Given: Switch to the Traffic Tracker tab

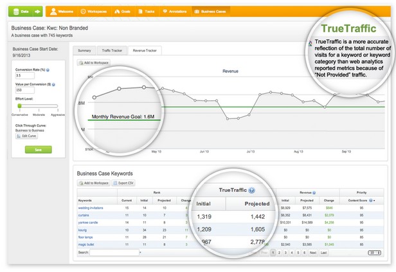Looking at the screenshot, I should pyautogui.click(x=111, y=50).
